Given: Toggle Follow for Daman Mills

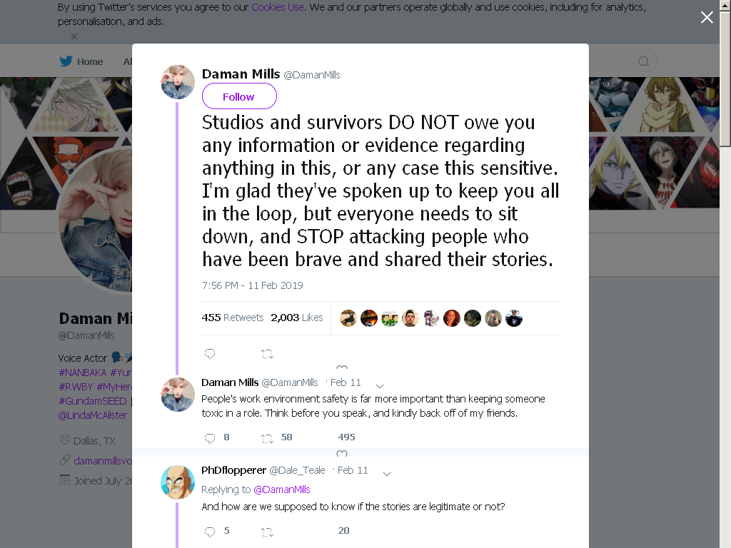Looking at the screenshot, I should (x=239, y=96).
